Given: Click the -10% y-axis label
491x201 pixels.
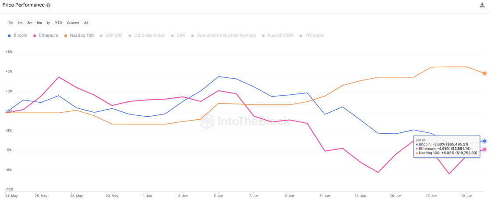Looking at the screenshot, I should tap(9, 190).
